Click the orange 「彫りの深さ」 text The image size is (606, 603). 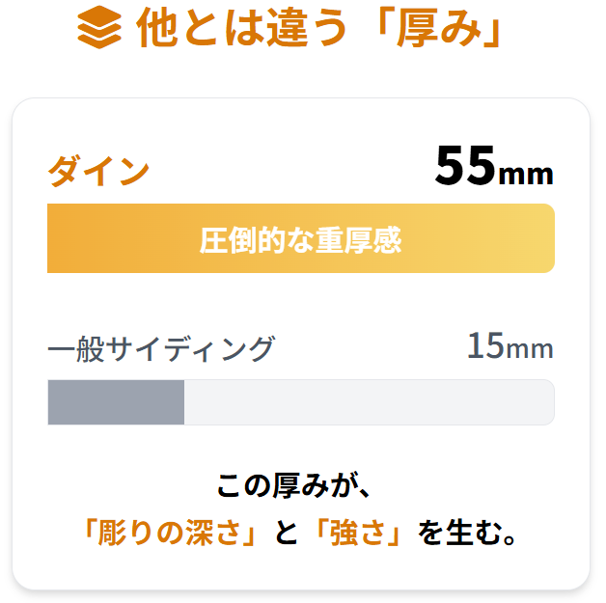pos(173,532)
